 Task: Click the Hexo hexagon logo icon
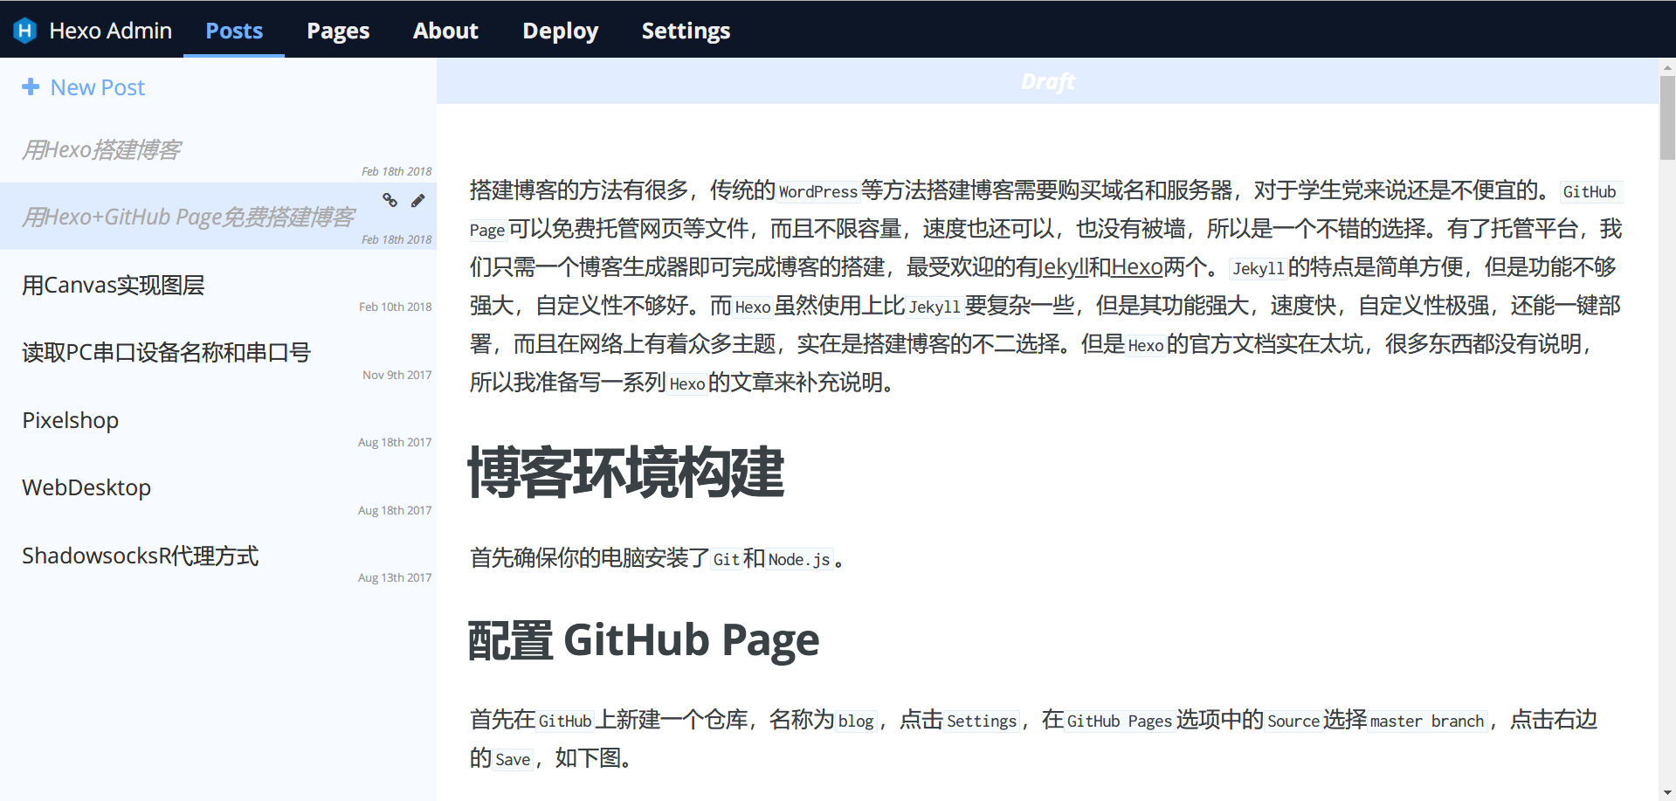pyautogui.click(x=25, y=31)
